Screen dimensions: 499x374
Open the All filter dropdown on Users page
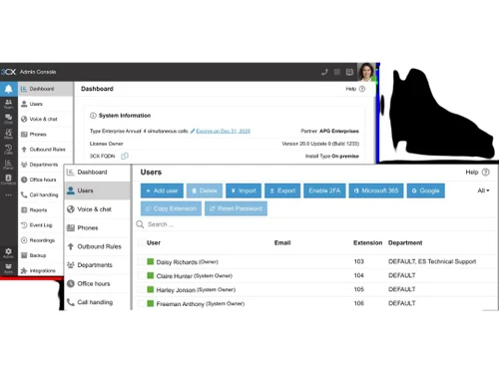pyautogui.click(x=483, y=190)
